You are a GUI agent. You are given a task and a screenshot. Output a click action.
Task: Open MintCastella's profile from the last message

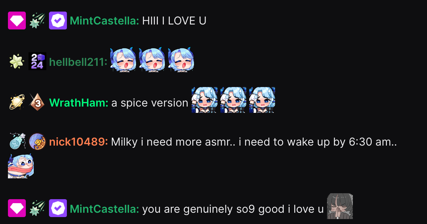pos(105,209)
